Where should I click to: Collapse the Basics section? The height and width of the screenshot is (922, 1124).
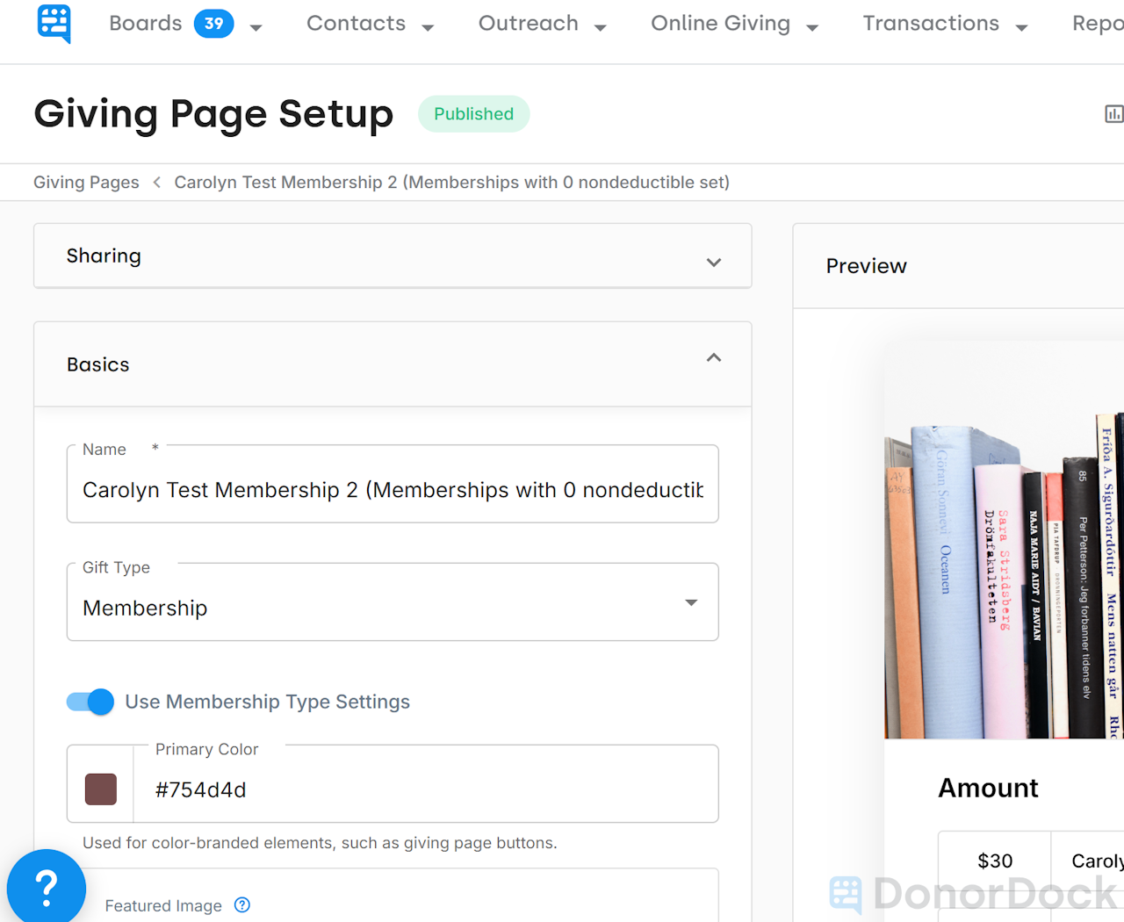(713, 358)
